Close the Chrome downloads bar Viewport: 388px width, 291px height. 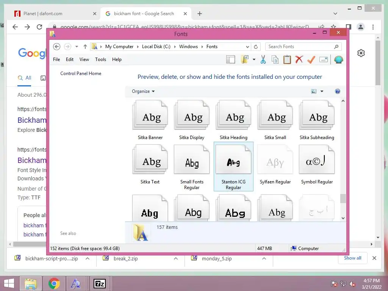(374, 258)
